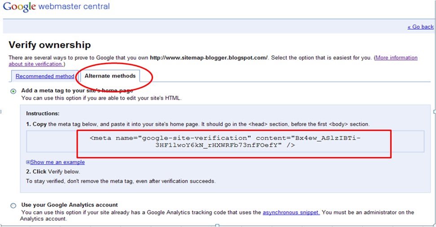Click the '1. Copy the meta tag below' instruction
The height and width of the screenshot is (227, 436).
click(x=198, y=124)
